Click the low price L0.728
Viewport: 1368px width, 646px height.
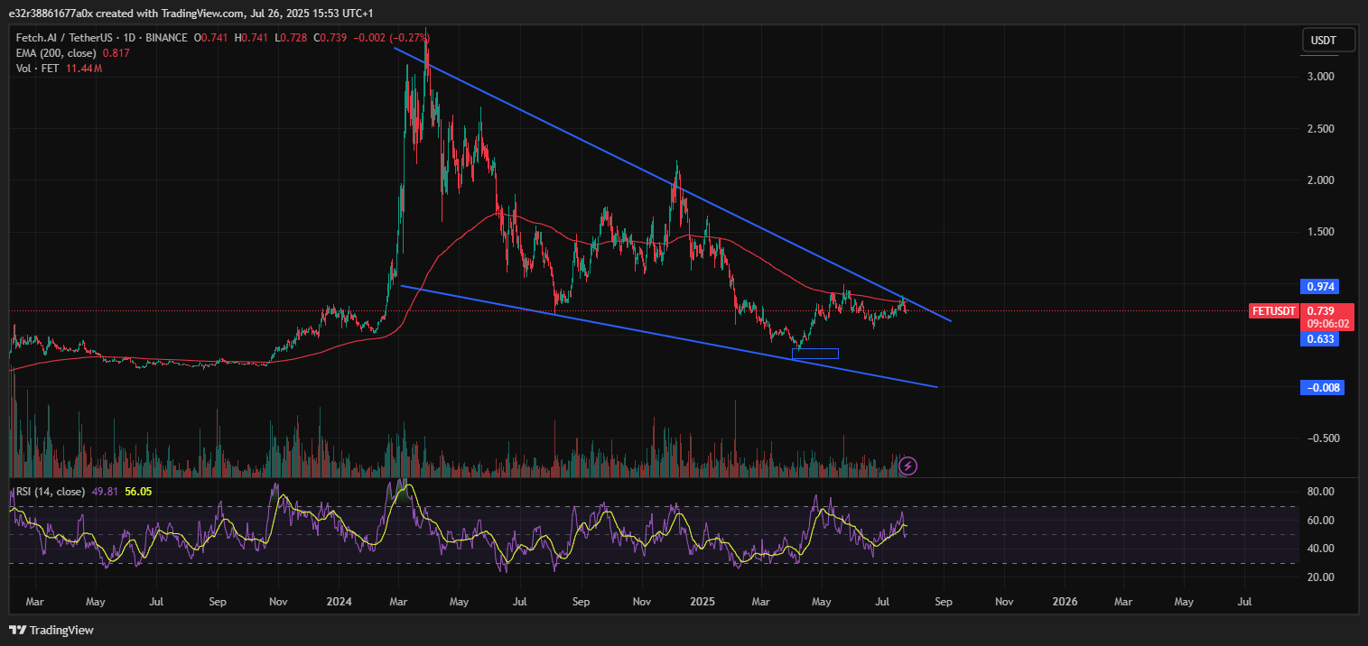point(290,38)
